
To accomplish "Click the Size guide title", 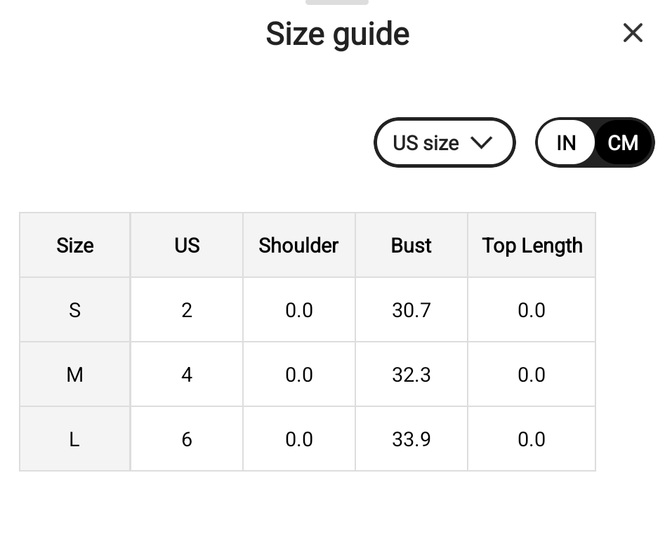I will (x=337, y=34).
